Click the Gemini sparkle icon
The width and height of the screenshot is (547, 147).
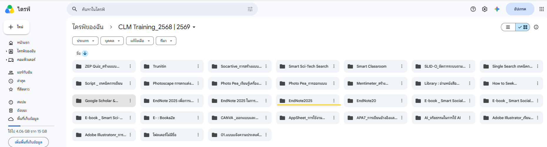[497, 9]
